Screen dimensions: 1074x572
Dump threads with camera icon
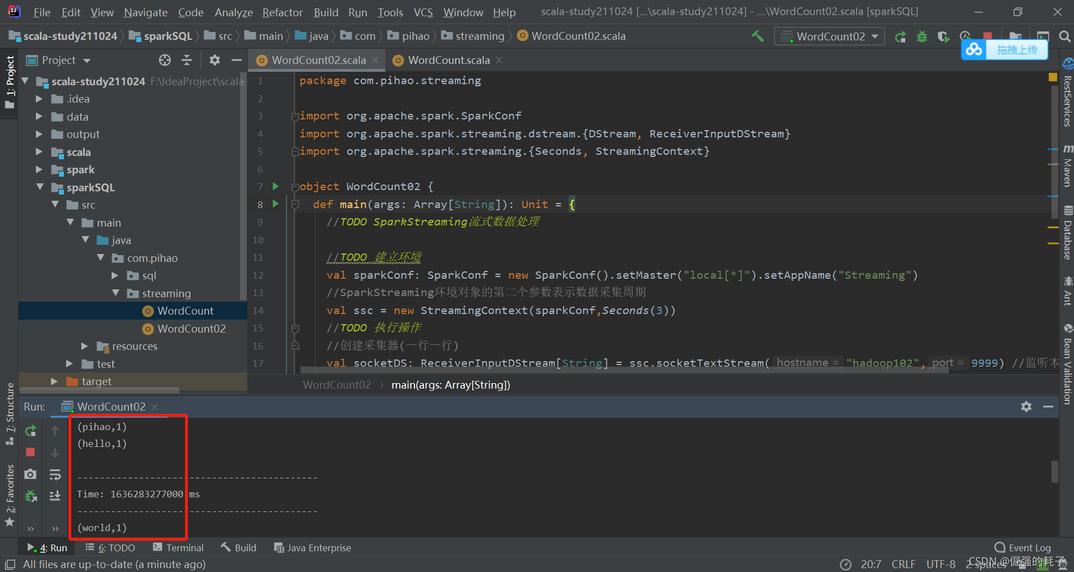point(31,474)
